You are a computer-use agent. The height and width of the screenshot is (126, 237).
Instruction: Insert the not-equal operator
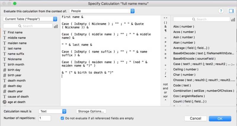165,42
